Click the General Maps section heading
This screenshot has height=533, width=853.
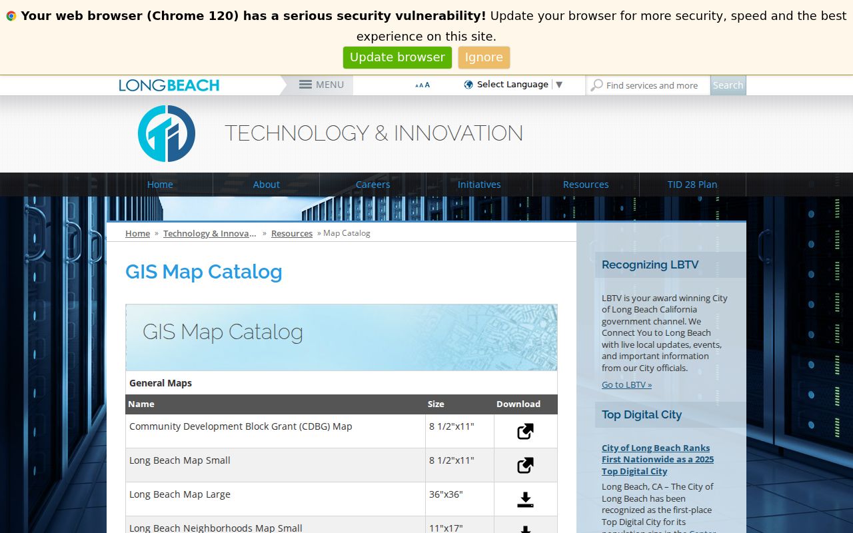pyautogui.click(x=161, y=383)
